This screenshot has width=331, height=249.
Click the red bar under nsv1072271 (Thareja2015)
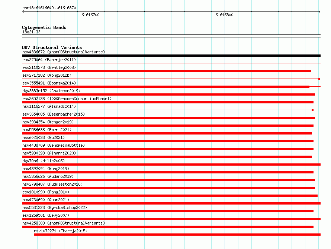click(177, 235)
